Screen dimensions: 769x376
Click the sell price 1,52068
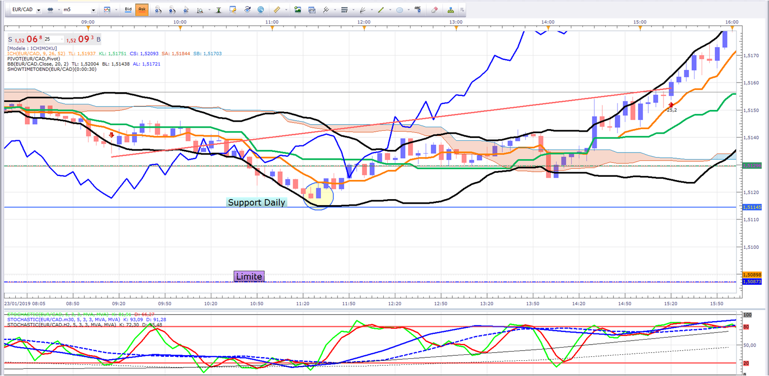click(x=28, y=39)
